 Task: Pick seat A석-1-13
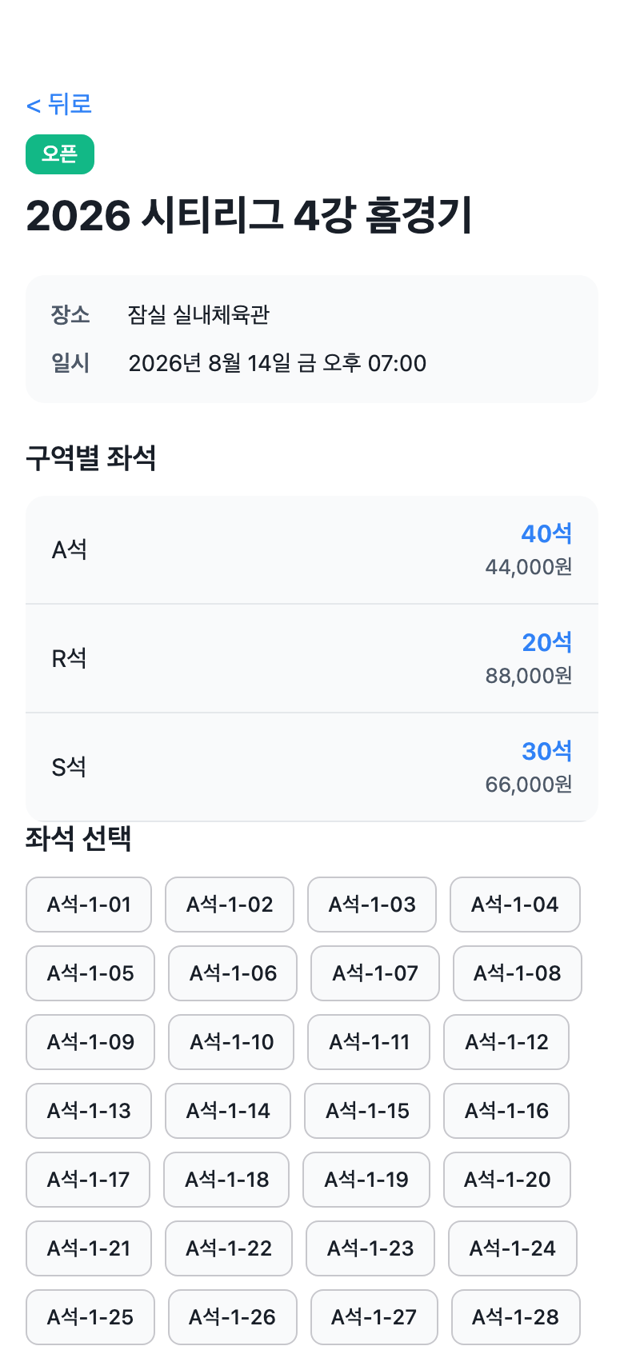[89, 1111]
